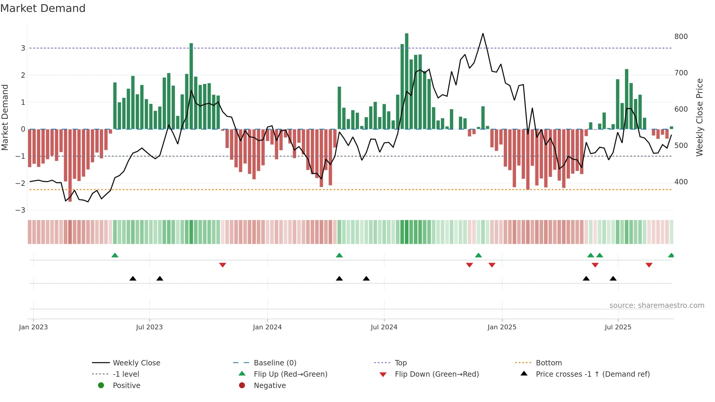This screenshot has height=402, width=715.
Task: Toggle the Bottom legend entry
Action: pyautogui.click(x=538, y=363)
